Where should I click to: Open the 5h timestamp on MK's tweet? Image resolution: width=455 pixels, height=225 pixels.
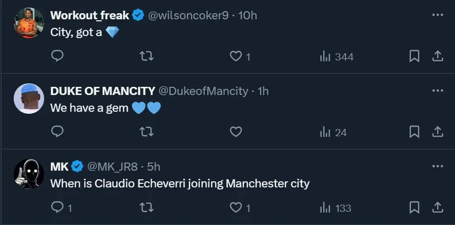[154, 167]
